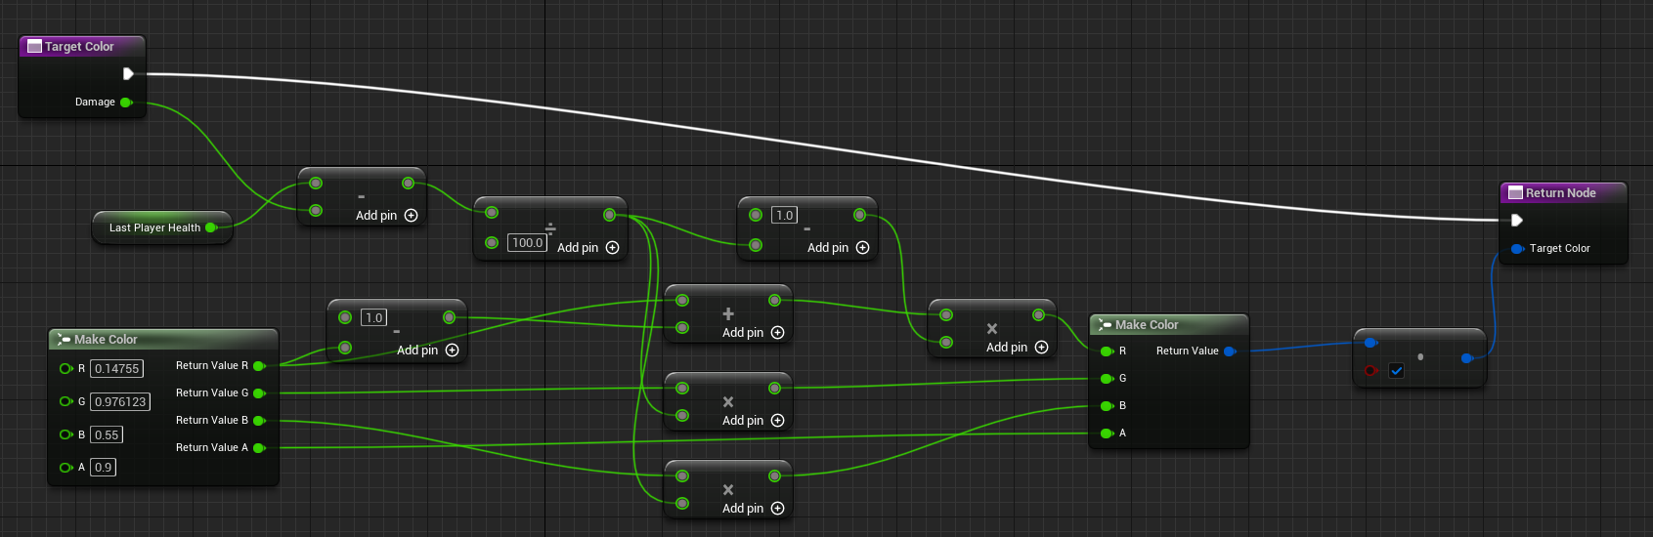Select the Return Node title

1560,192
